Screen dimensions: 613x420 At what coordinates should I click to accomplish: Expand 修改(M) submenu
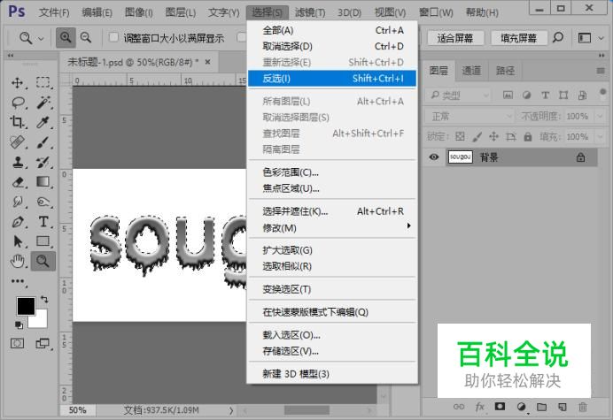332,228
